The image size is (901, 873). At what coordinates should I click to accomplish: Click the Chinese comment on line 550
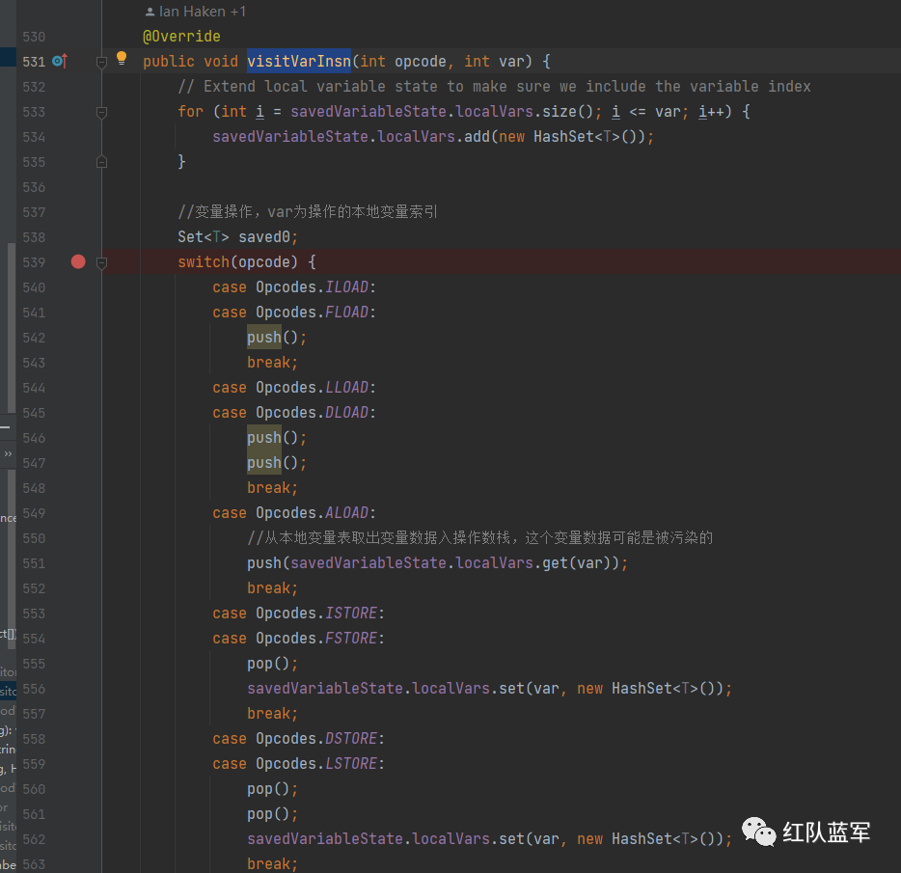tap(480, 538)
